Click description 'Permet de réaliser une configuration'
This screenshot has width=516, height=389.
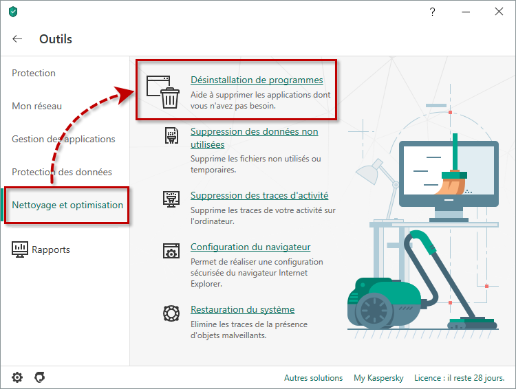point(257,273)
